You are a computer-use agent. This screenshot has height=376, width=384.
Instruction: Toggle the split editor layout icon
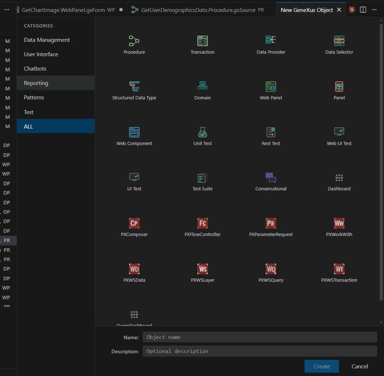(x=363, y=10)
